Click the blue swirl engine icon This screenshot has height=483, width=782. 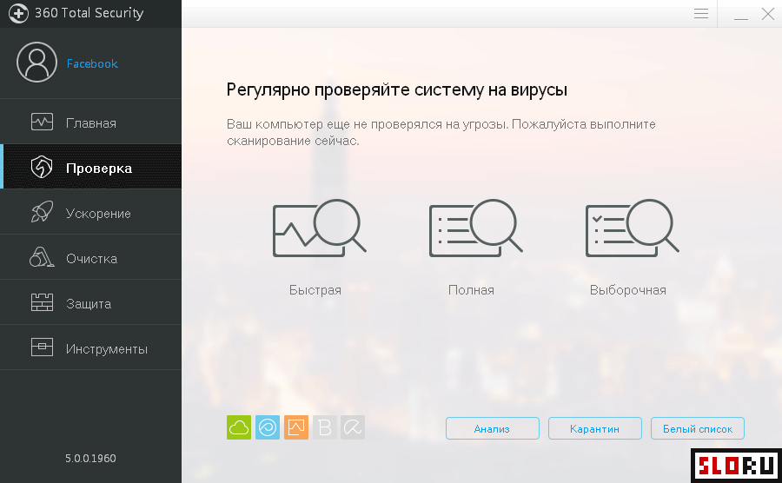(x=268, y=427)
